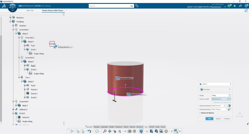
Task: Click the neutral elements selection icon in the Draft.2 dialog
Action: click(x=230, y=106)
